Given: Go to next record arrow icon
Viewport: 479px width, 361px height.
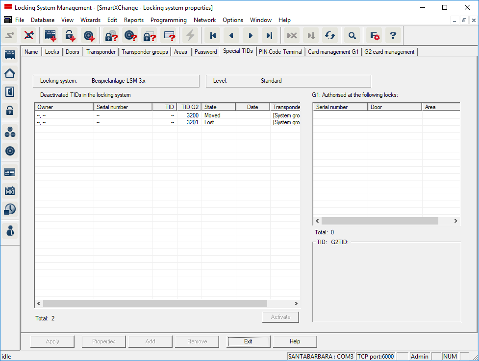Looking at the screenshot, I should coord(250,35).
